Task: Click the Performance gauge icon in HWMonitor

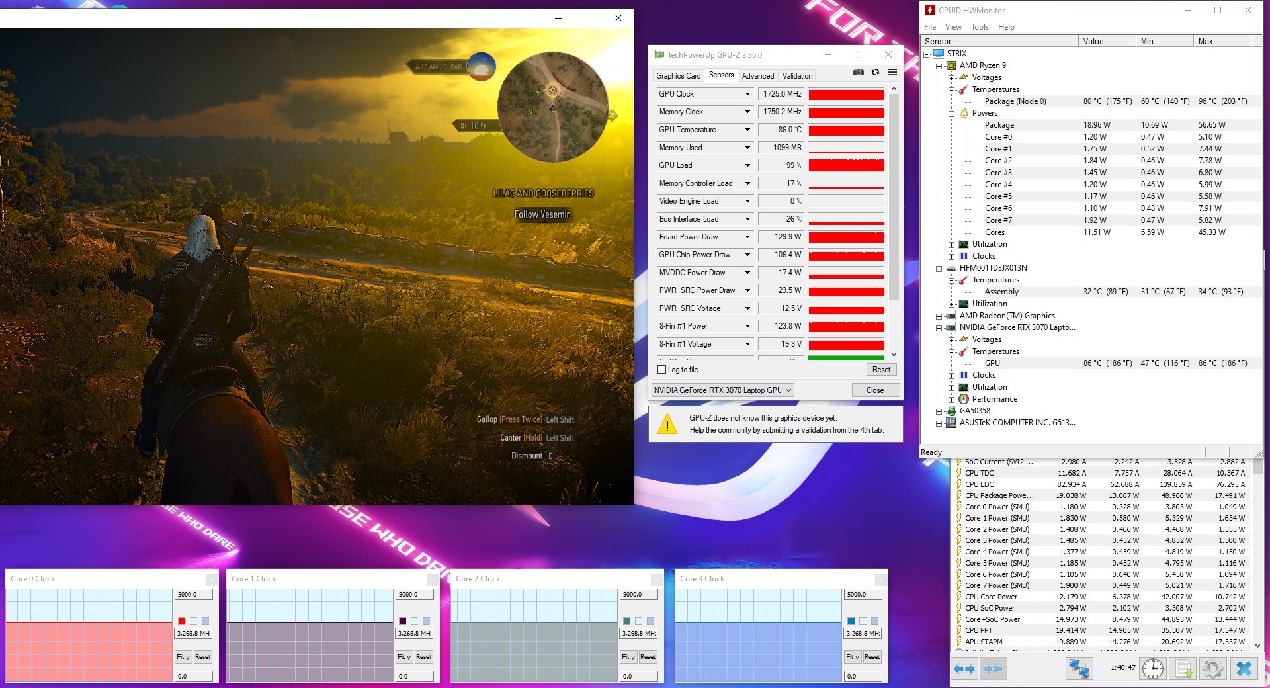Action: coord(964,399)
